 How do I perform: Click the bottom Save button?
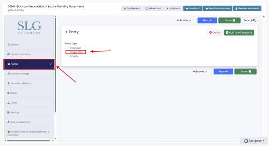click(245, 72)
